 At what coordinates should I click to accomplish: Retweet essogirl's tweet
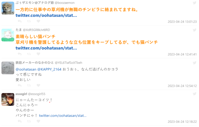point(29,121)
